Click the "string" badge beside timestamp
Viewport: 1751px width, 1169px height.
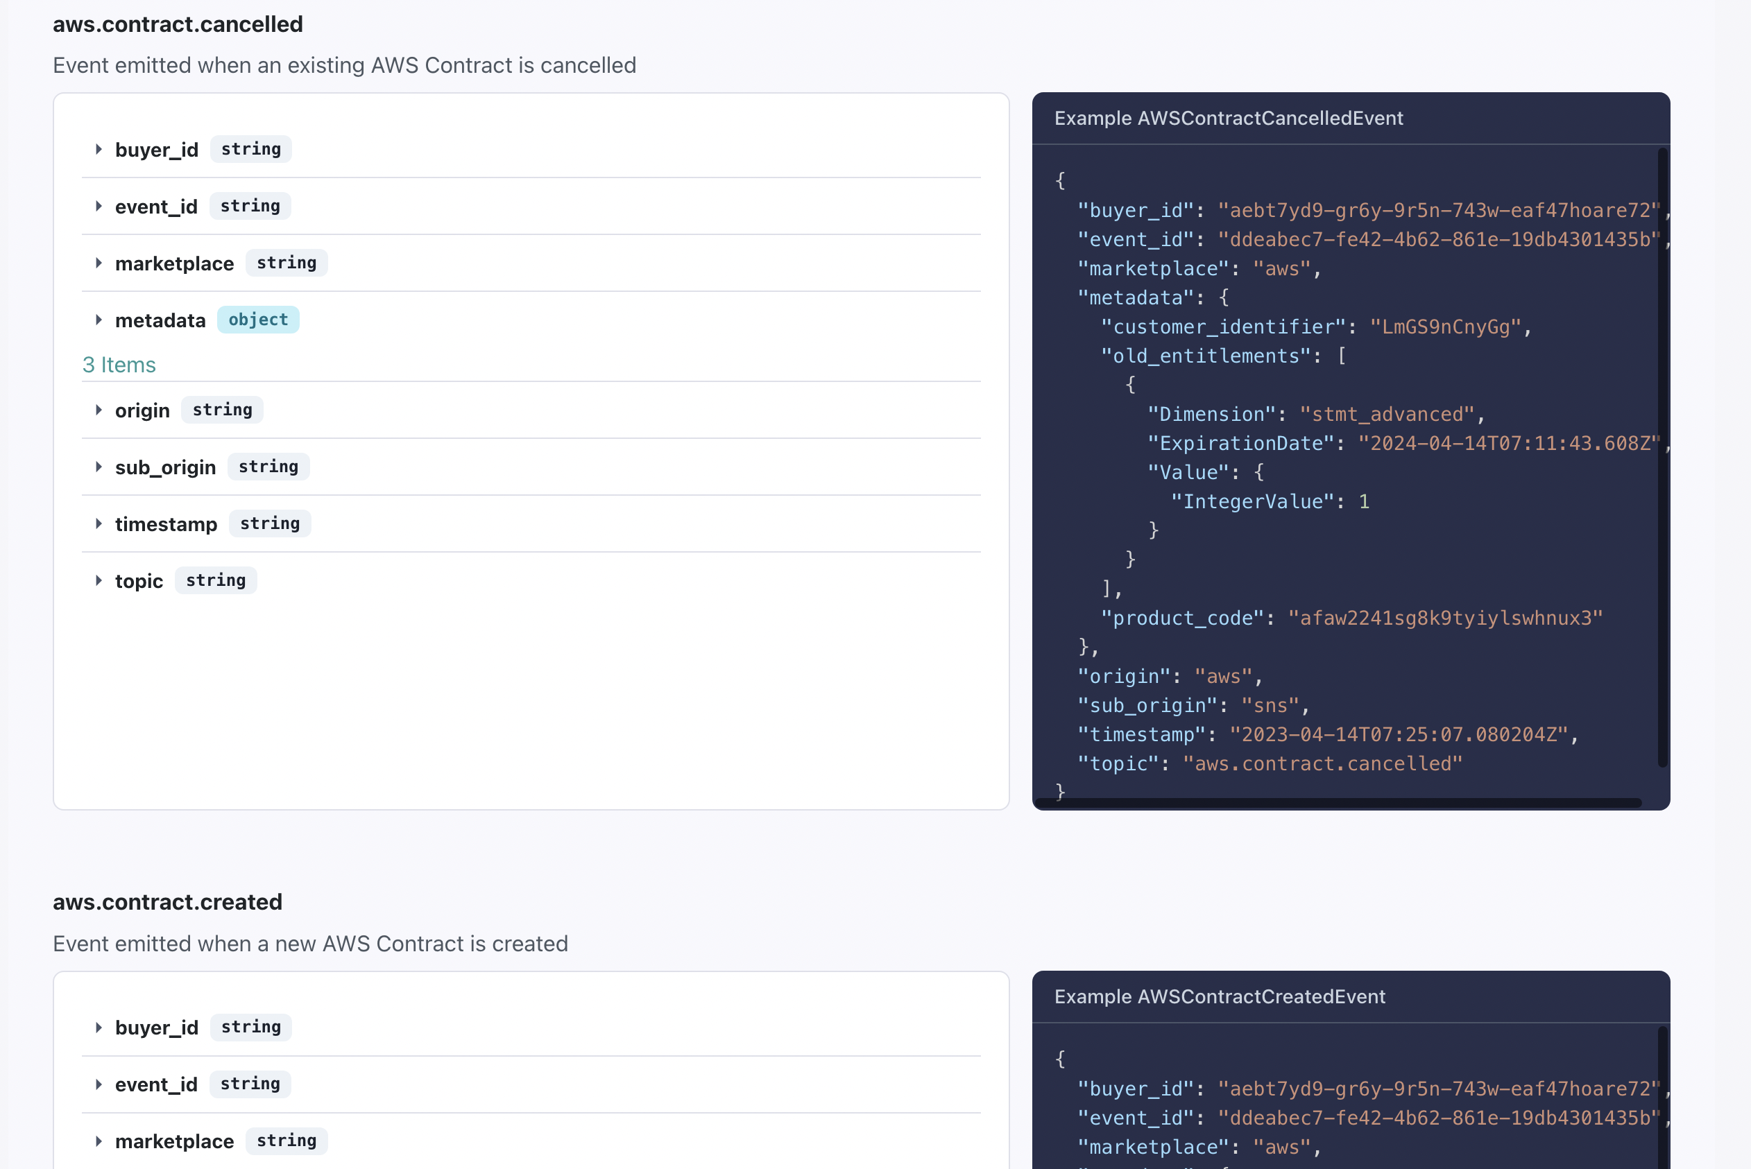tap(270, 523)
